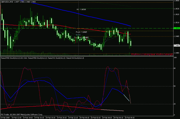Click the 19 Feb 14:15 time label
The image size is (180, 119).
(x=28, y=118)
